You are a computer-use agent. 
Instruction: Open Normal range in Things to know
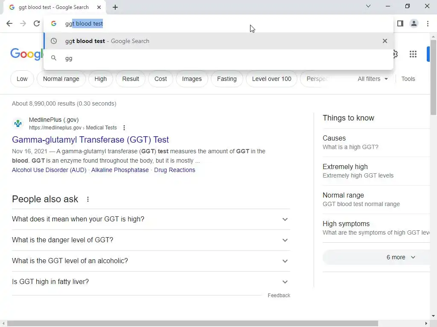click(376, 199)
